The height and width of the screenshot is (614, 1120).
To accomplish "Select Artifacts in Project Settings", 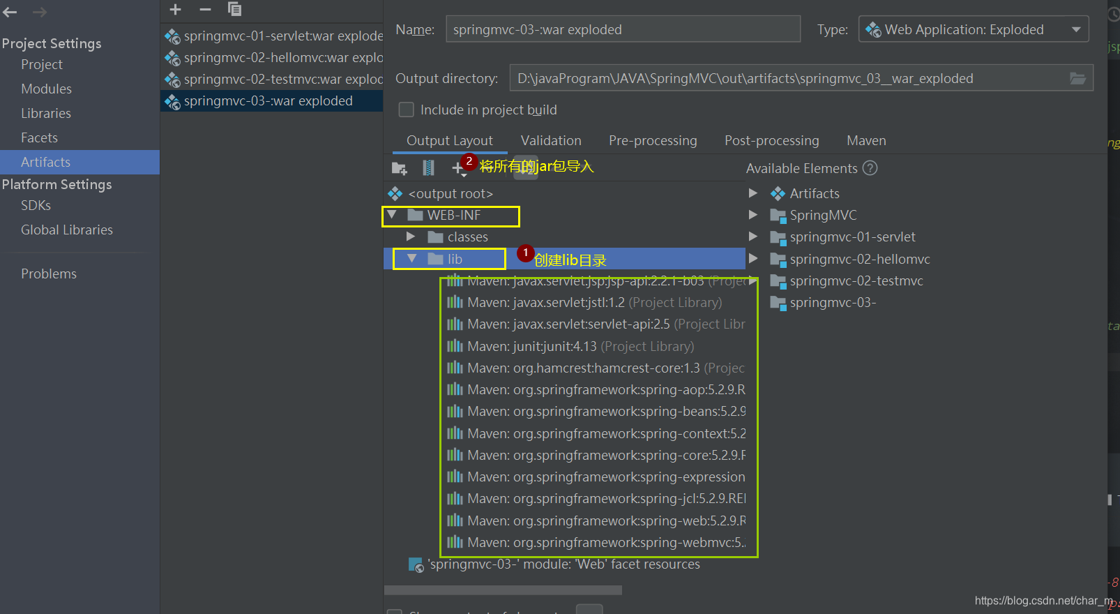I will (x=80, y=162).
